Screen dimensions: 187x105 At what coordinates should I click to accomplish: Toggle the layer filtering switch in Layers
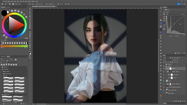click(179, 58)
